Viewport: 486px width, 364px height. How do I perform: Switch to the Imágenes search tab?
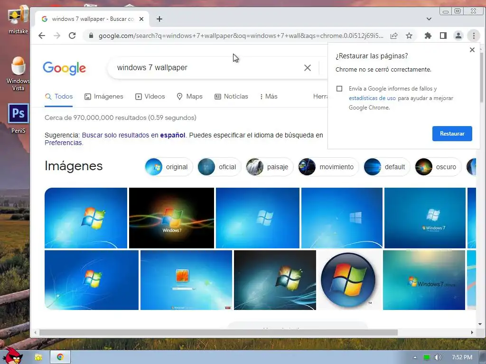point(104,96)
